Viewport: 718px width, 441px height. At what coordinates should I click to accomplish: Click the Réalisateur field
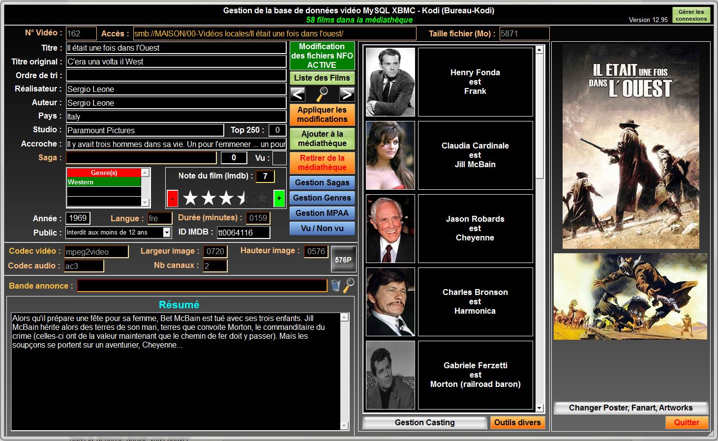pos(176,89)
